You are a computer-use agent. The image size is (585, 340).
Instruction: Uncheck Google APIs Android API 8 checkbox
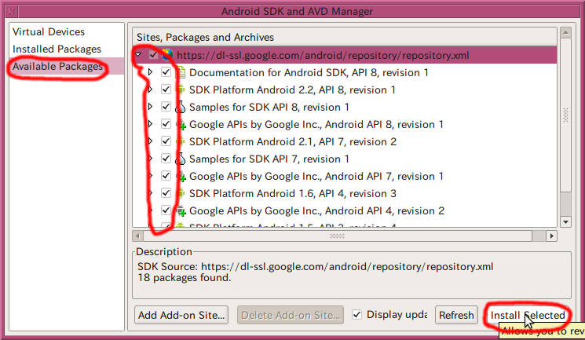click(166, 124)
